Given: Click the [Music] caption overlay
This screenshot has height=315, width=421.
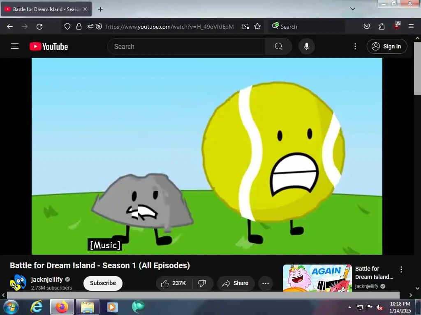Looking at the screenshot, I should (105, 244).
